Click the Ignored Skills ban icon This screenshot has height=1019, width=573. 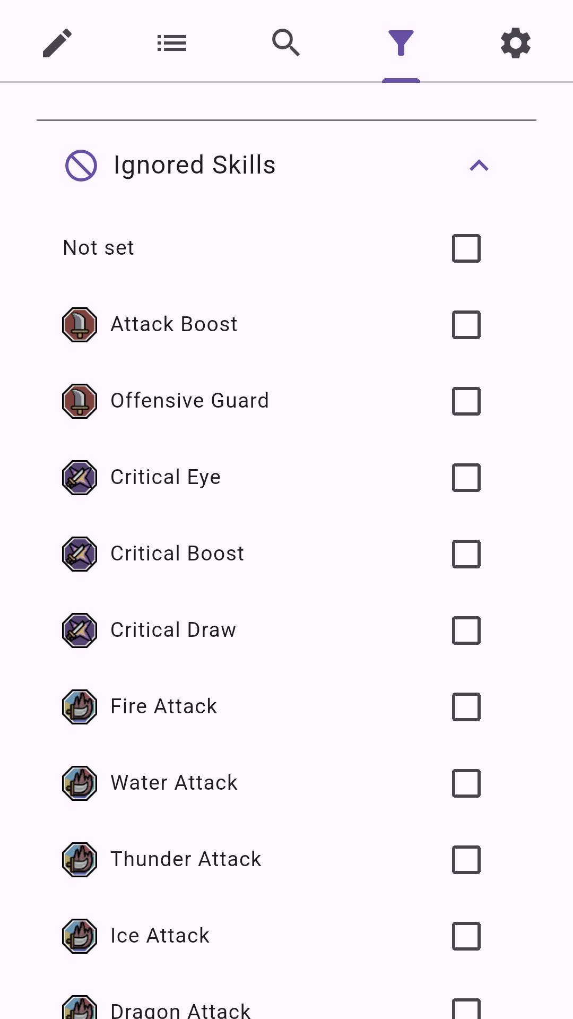coord(80,165)
